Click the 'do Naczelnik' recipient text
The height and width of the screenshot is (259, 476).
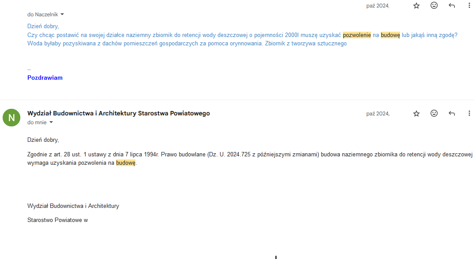point(42,15)
